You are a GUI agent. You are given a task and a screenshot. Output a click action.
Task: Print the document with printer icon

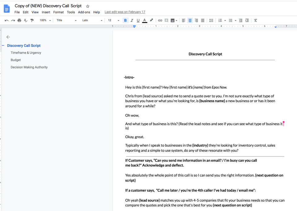tap(19, 20)
